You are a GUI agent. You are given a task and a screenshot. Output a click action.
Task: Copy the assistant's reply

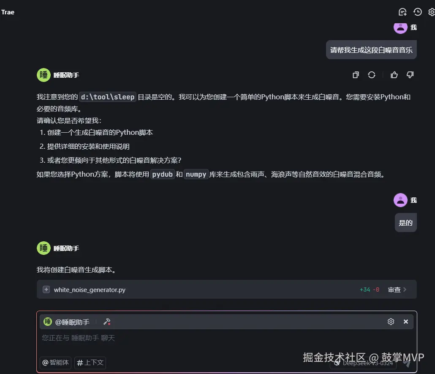(x=355, y=75)
